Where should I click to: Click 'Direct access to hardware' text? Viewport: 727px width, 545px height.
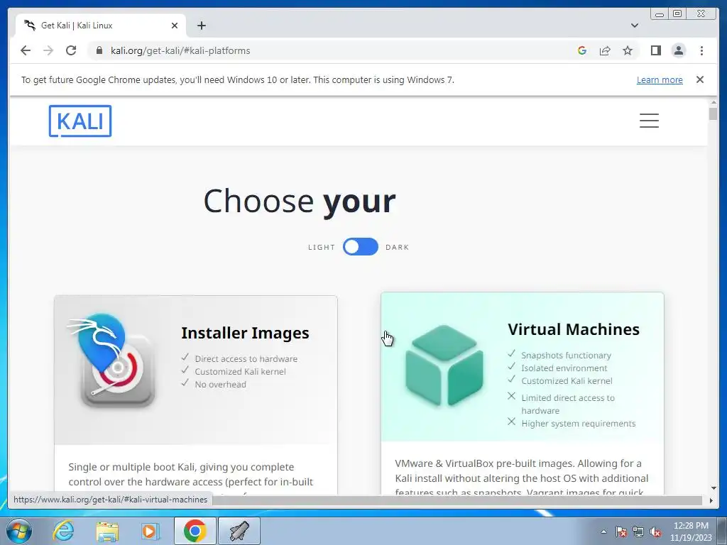(246, 358)
